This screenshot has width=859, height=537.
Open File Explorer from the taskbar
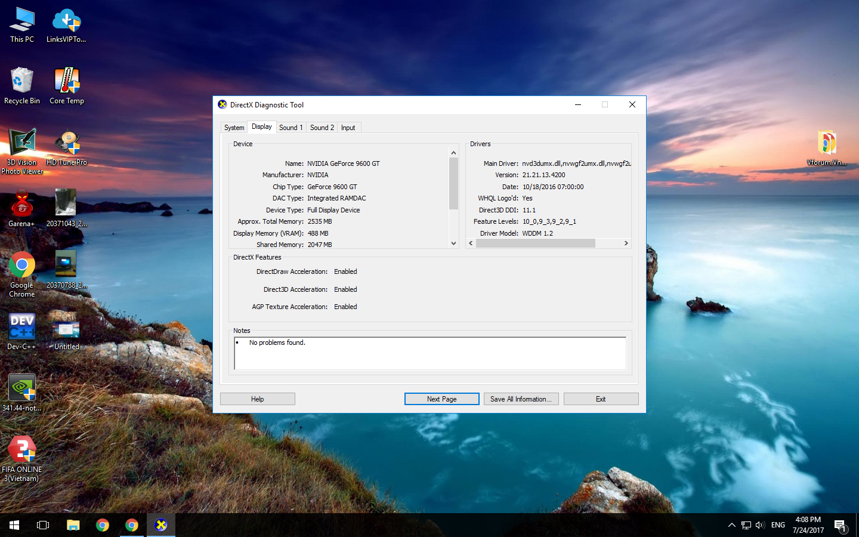click(73, 525)
